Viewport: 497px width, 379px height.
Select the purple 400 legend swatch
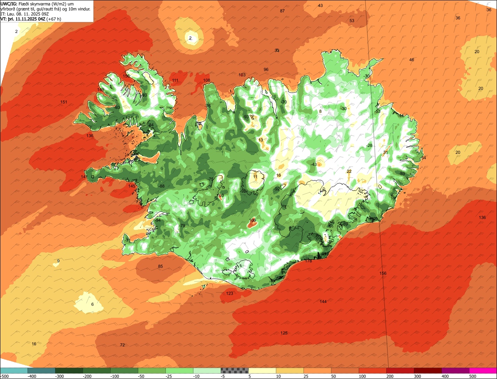coord(455,370)
